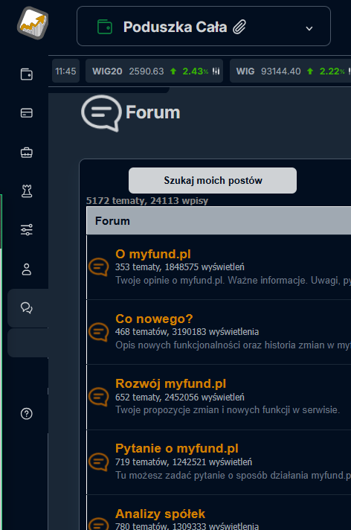This screenshot has height=530, width=351.
Task: Click the WIG green up arrow
Action: pyautogui.click(x=310, y=71)
